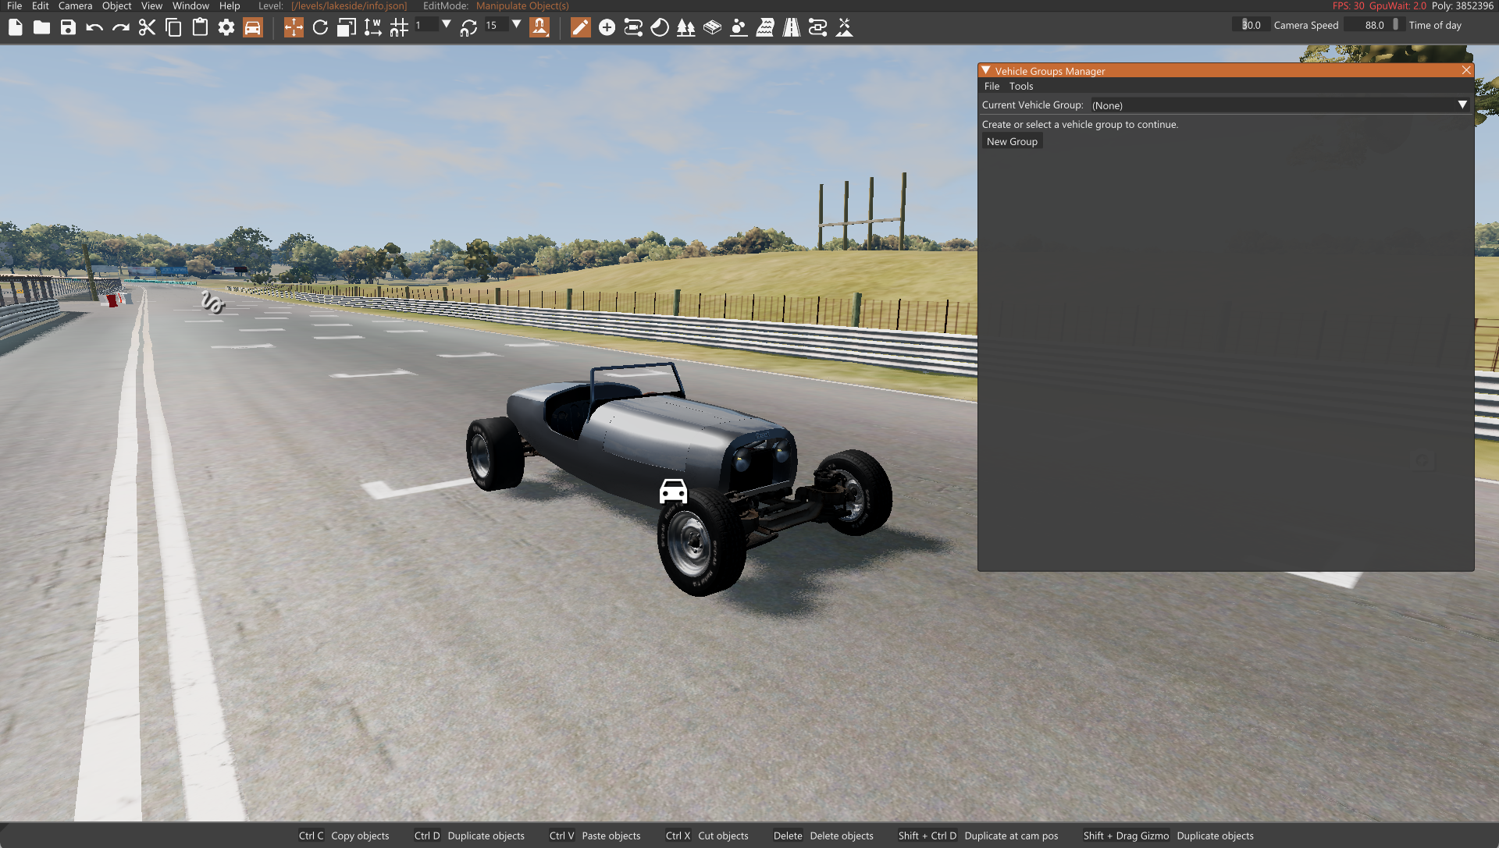Image resolution: width=1499 pixels, height=848 pixels.
Task: Open Tools menu in Vehicle Groups Manager
Action: tap(1020, 86)
